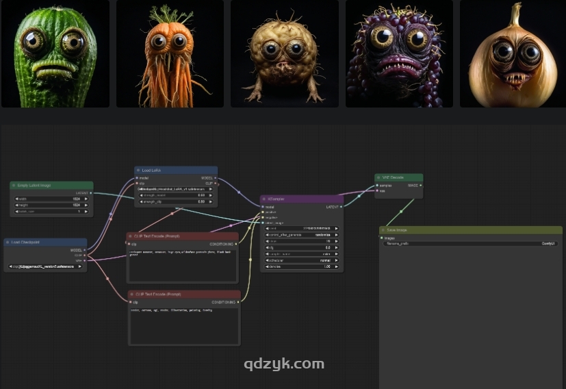Screen dimensions: 566x389
Task: Adjust the denoise slider in KSampler
Action: (x=302, y=266)
